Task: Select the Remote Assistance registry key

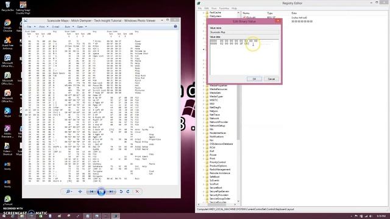Action: (x=219, y=173)
